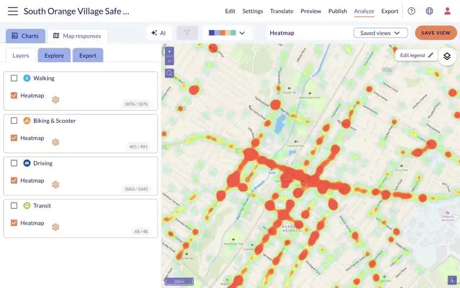Switch to the Charts tab
The width and height of the screenshot is (460, 288).
(25, 36)
